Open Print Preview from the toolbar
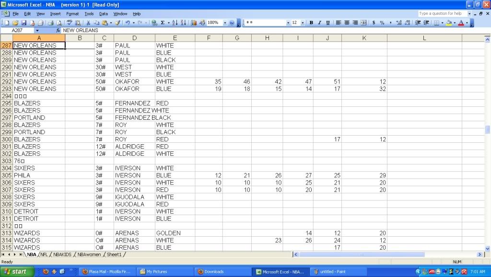Image resolution: width=491 pixels, height=277 pixels. click(58, 23)
